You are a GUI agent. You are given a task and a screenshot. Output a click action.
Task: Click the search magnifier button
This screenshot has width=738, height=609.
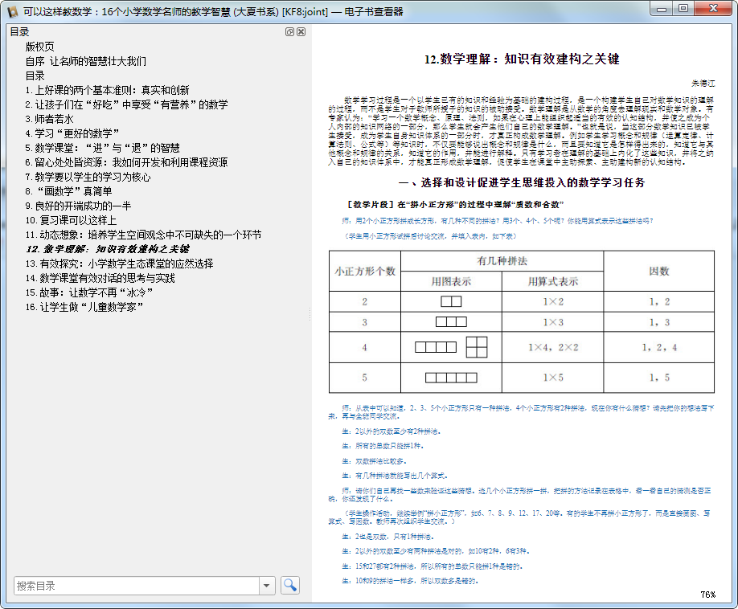coord(290,585)
